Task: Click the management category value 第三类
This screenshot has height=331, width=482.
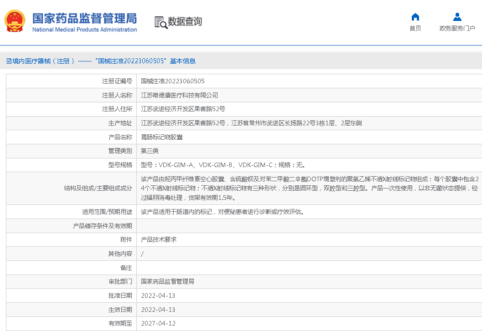Action: 150,151
